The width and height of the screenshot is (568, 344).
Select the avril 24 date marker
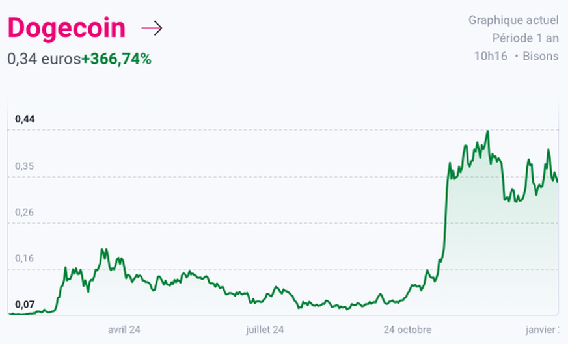(x=125, y=330)
